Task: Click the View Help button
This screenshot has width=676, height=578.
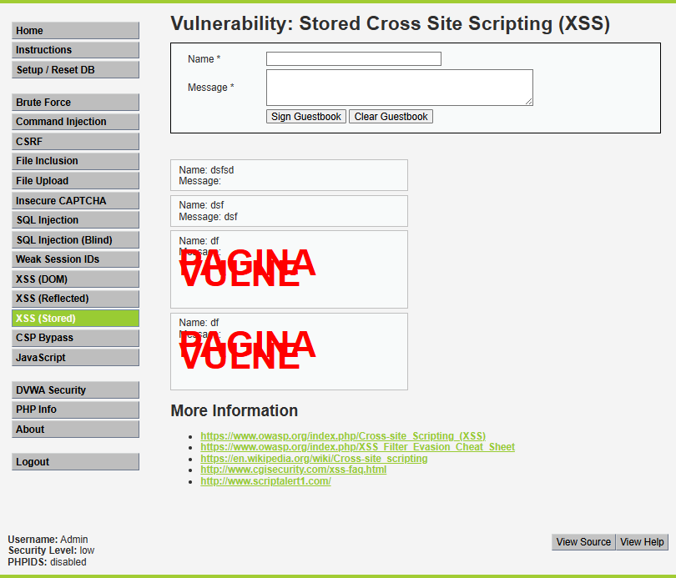Action: (642, 542)
